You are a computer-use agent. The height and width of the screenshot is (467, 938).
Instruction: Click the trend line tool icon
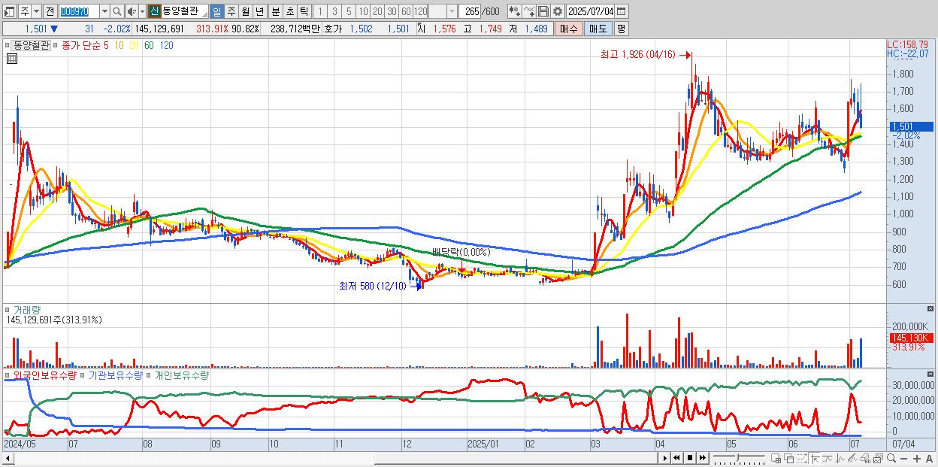point(828,459)
